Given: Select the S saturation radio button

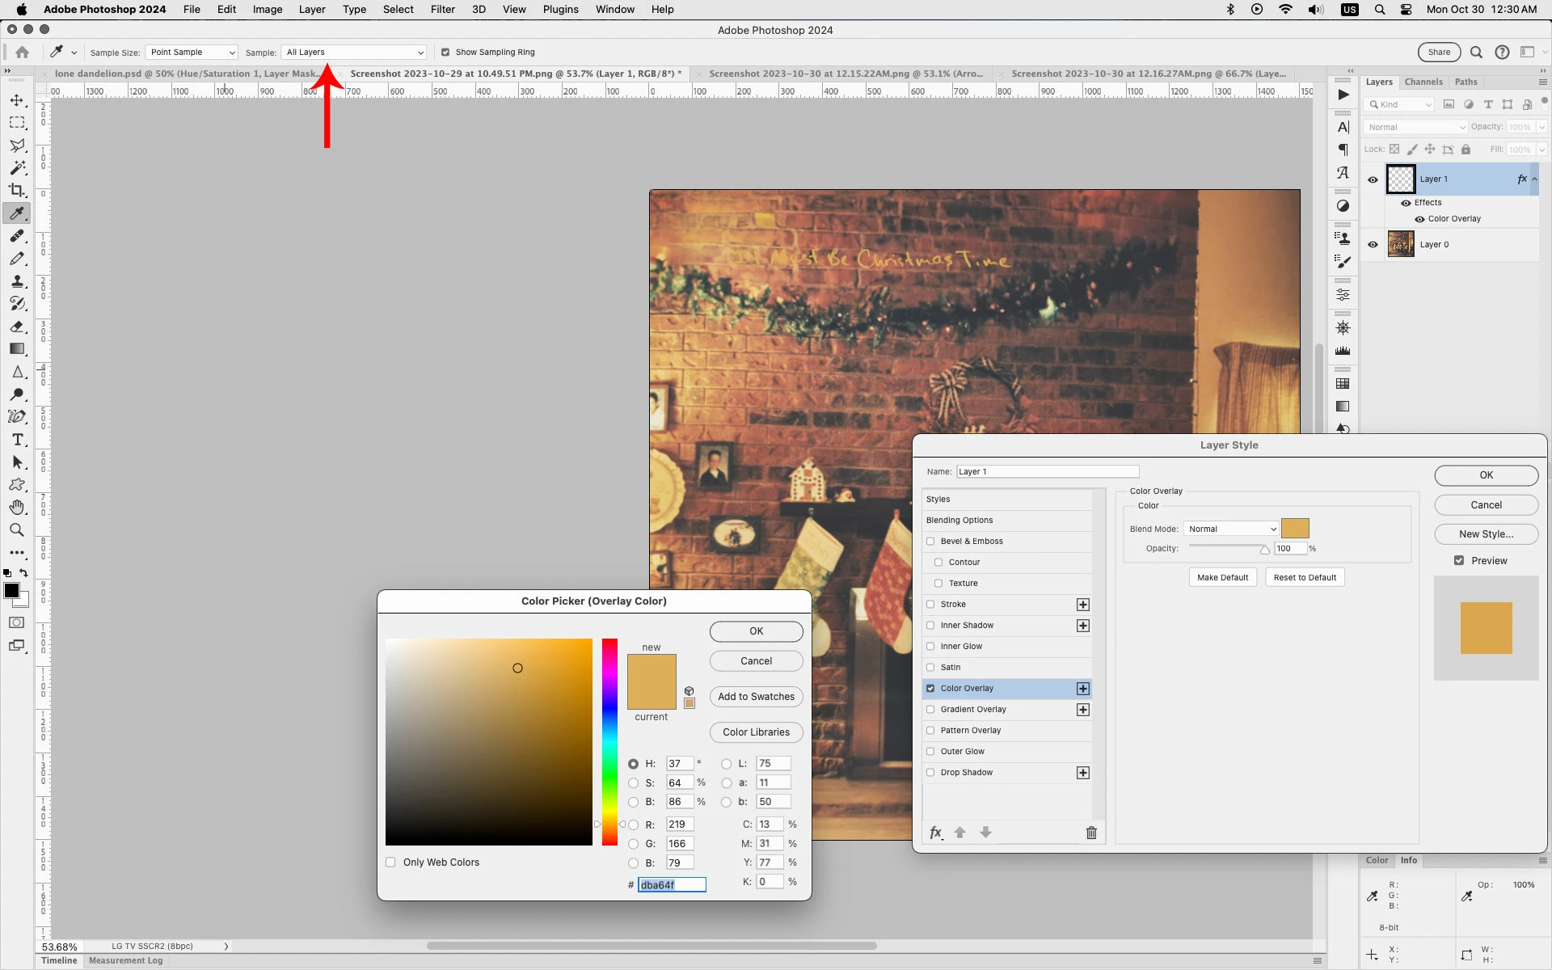Looking at the screenshot, I should (634, 782).
